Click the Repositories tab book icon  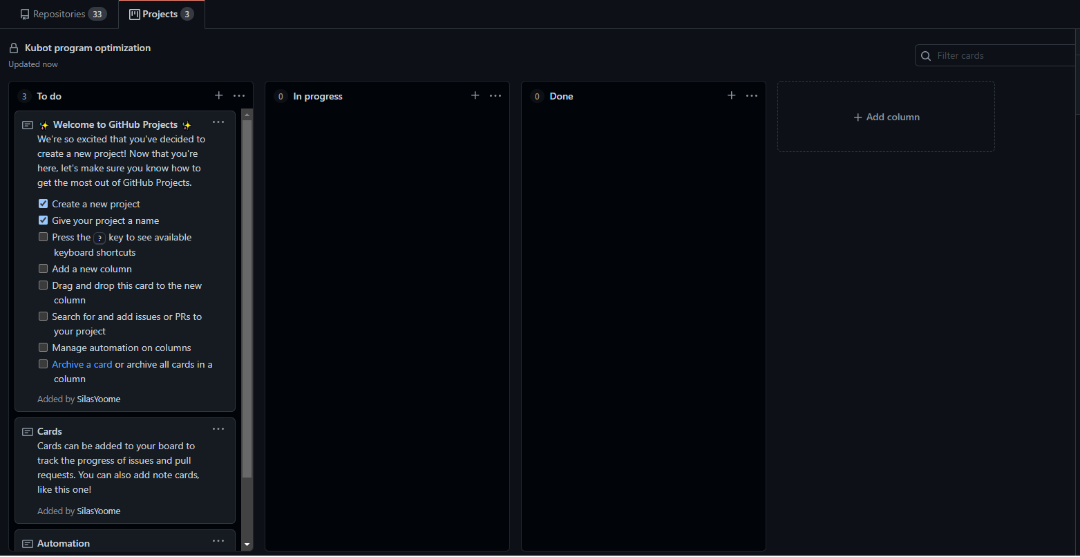(25, 14)
